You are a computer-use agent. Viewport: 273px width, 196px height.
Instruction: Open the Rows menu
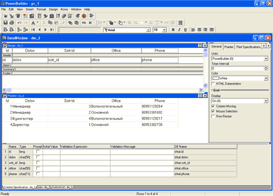pyautogui.click(x=64, y=9)
